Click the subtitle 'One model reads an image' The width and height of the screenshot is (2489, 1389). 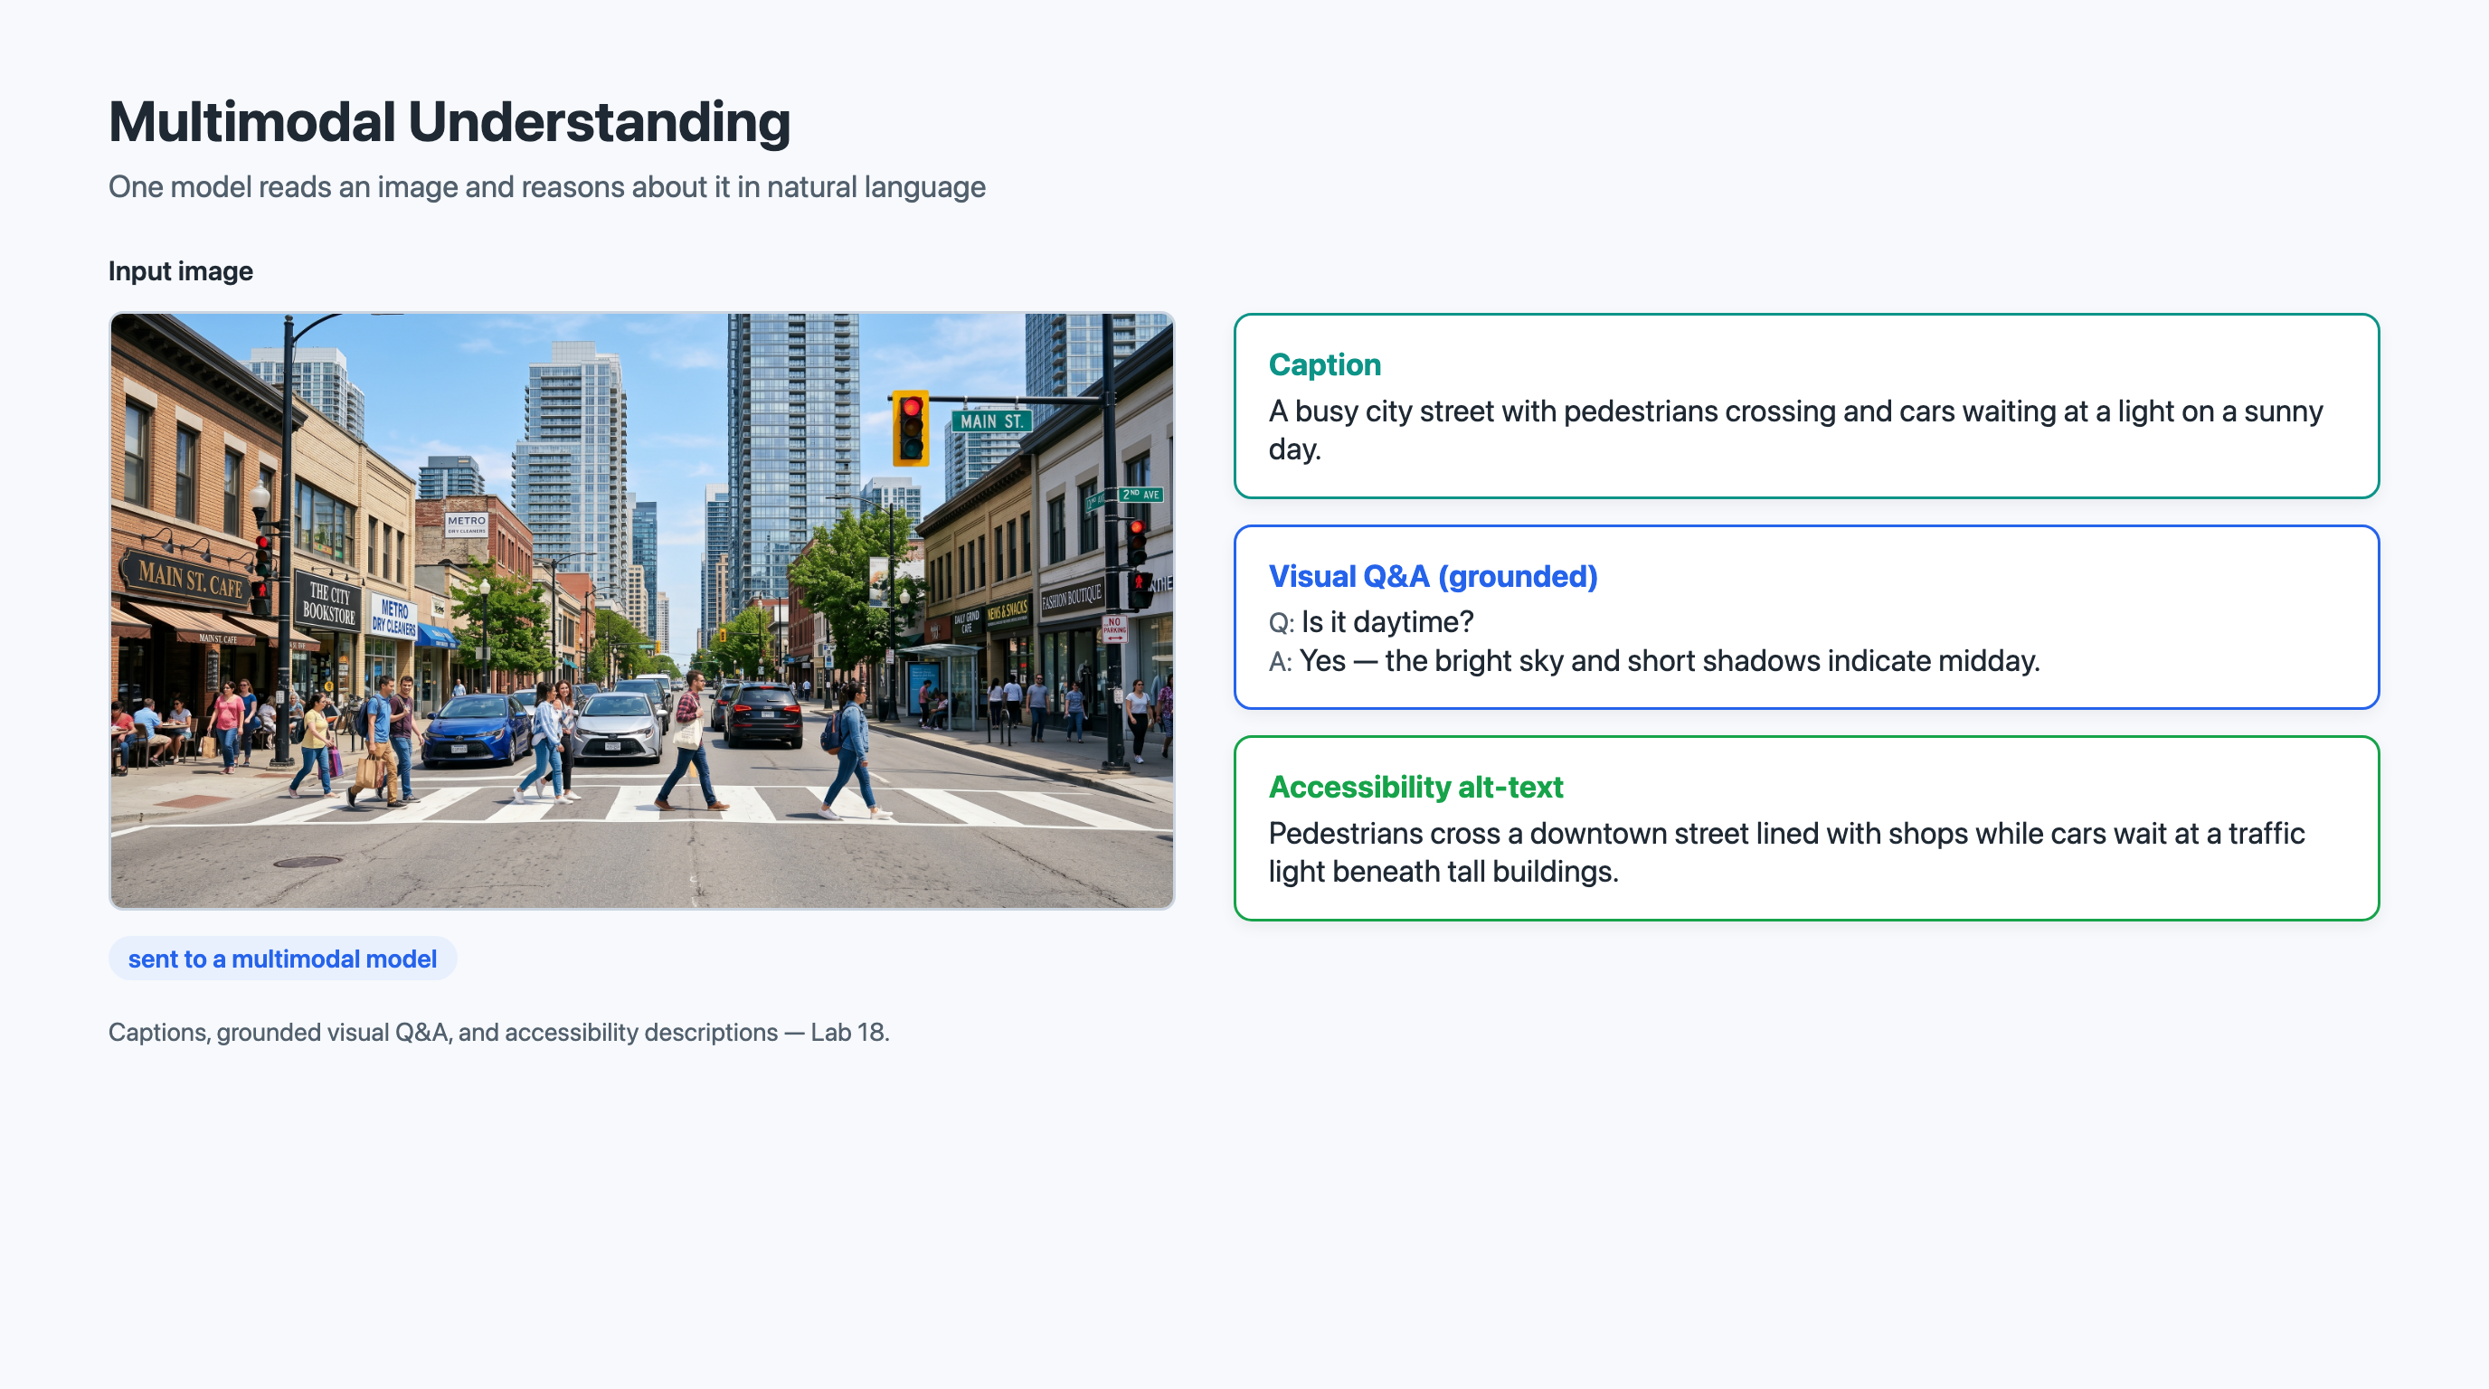547,186
